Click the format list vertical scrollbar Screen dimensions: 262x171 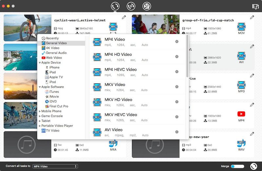pos(187,56)
